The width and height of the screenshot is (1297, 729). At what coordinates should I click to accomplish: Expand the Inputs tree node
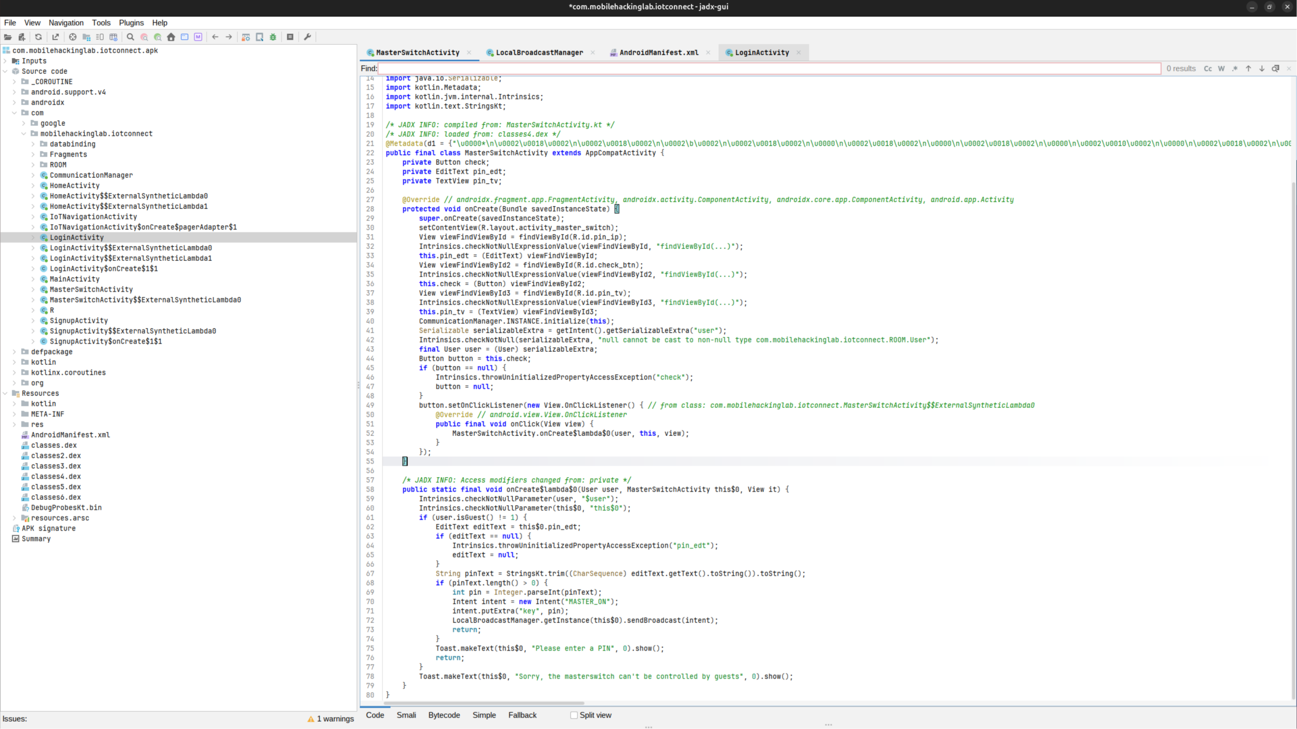point(5,61)
